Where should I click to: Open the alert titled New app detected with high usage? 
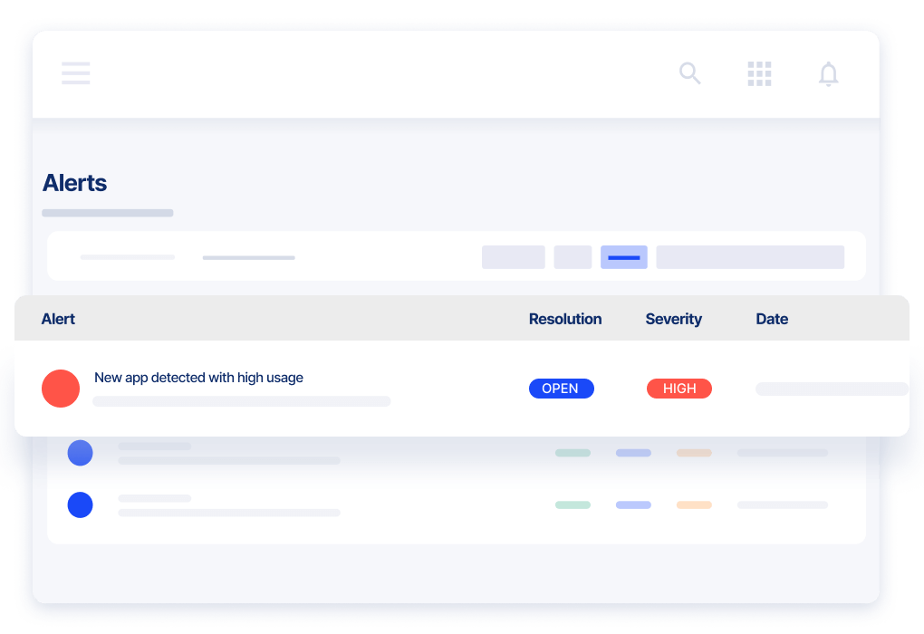point(198,378)
